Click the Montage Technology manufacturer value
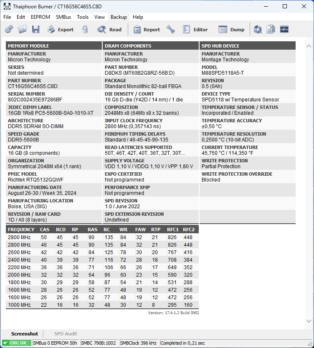 tap(225, 60)
